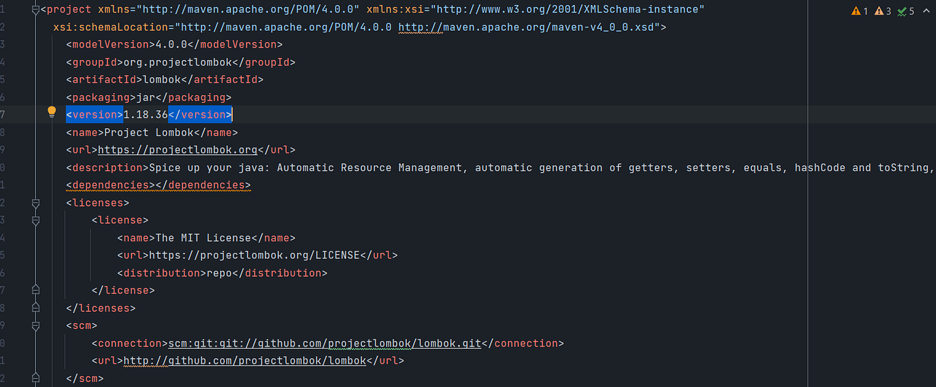Click the warnings indicator showing 3 warnings
936x387 pixels.
882,11
